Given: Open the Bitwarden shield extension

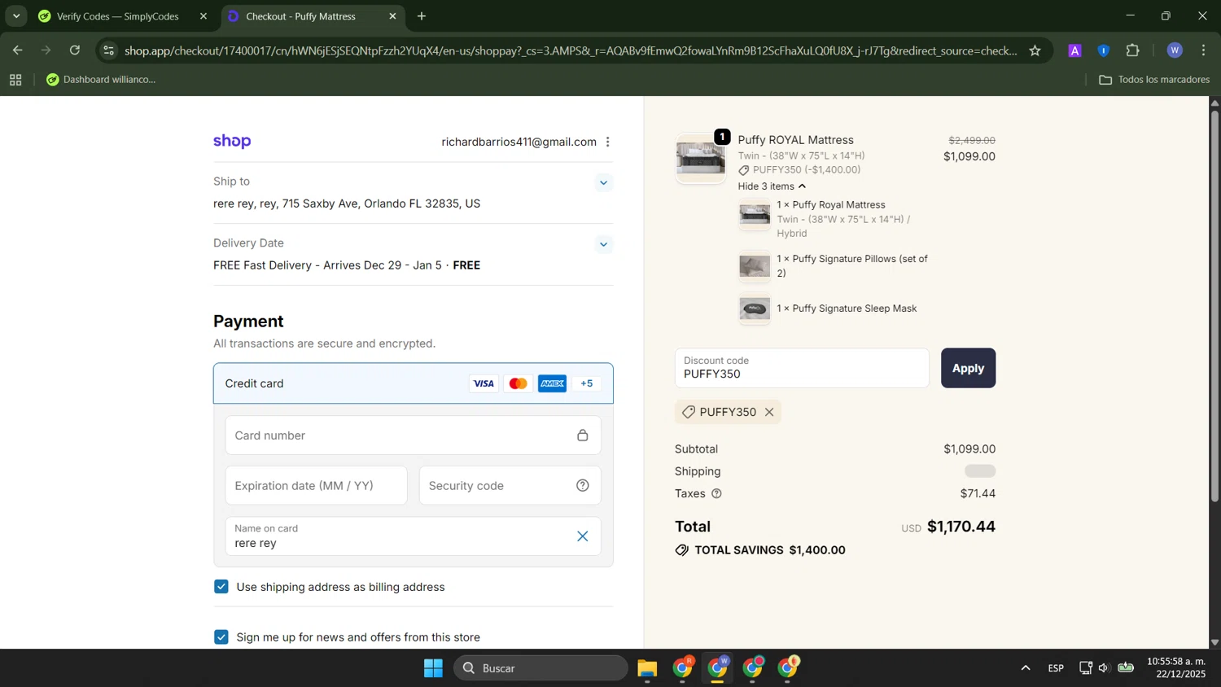Looking at the screenshot, I should tap(1104, 50).
